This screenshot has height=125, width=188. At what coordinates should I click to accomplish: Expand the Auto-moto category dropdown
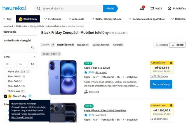76,19
